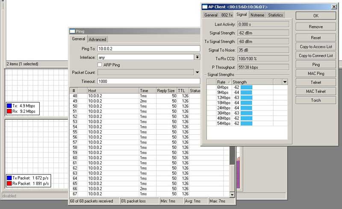Click the Packet Count input field
Viewport: 342px width, 209px height.
click(145, 72)
